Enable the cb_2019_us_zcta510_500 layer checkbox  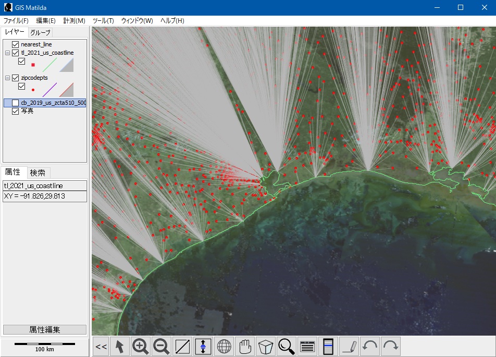click(x=15, y=103)
